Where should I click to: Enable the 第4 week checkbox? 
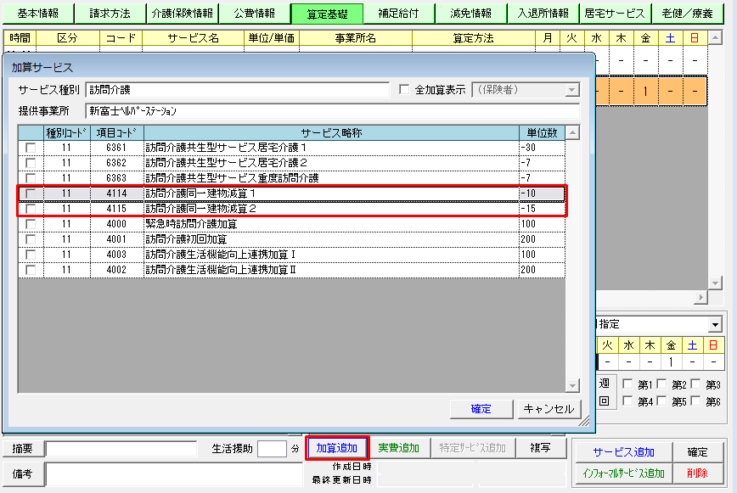click(627, 401)
